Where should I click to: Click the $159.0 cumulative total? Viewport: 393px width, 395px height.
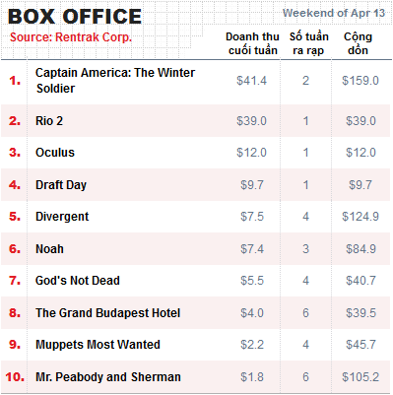pyautogui.click(x=360, y=81)
